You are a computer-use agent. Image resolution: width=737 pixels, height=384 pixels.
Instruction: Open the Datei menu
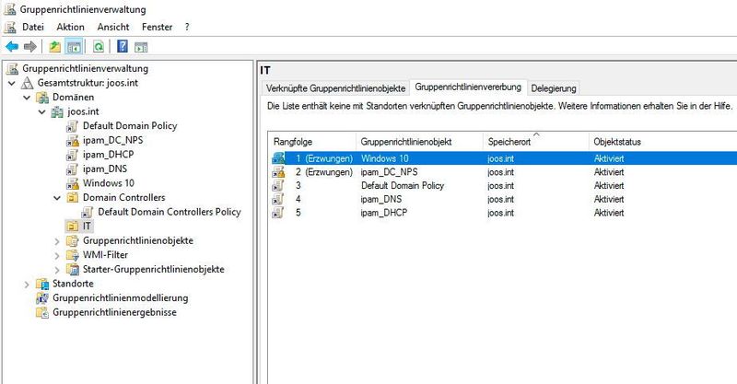33,28
